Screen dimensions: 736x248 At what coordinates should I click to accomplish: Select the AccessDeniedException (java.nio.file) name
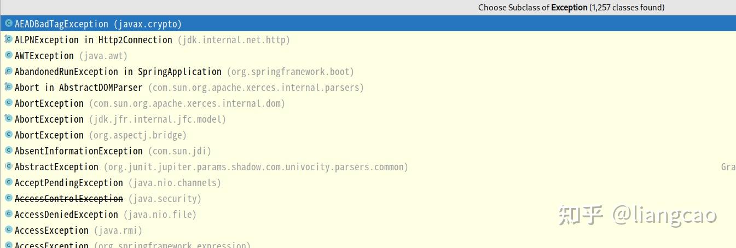tap(66, 215)
